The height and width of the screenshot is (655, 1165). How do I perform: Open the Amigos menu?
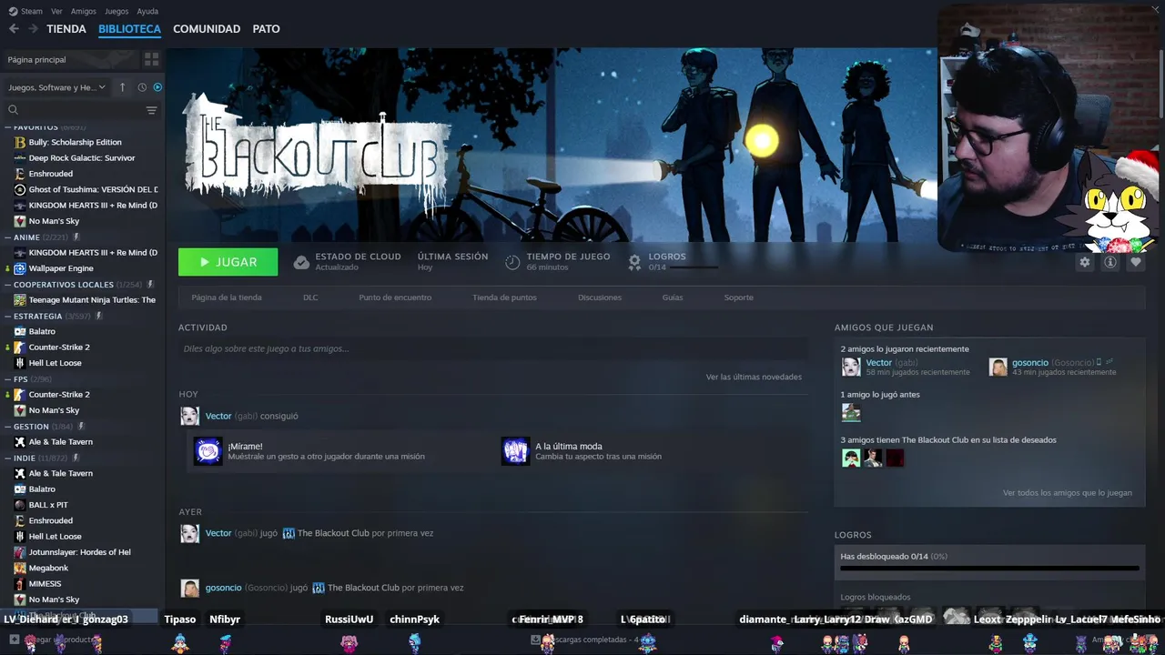pos(84,11)
